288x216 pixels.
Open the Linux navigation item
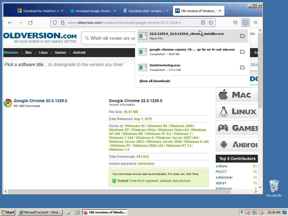(43, 53)
